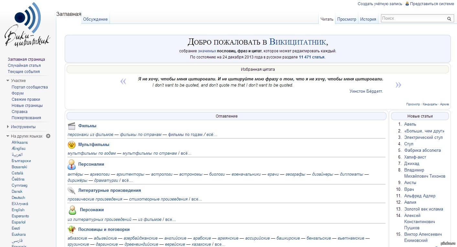Click the Персоналии person icon
This screenshot has width=457, height=247.
pos(71,165)
